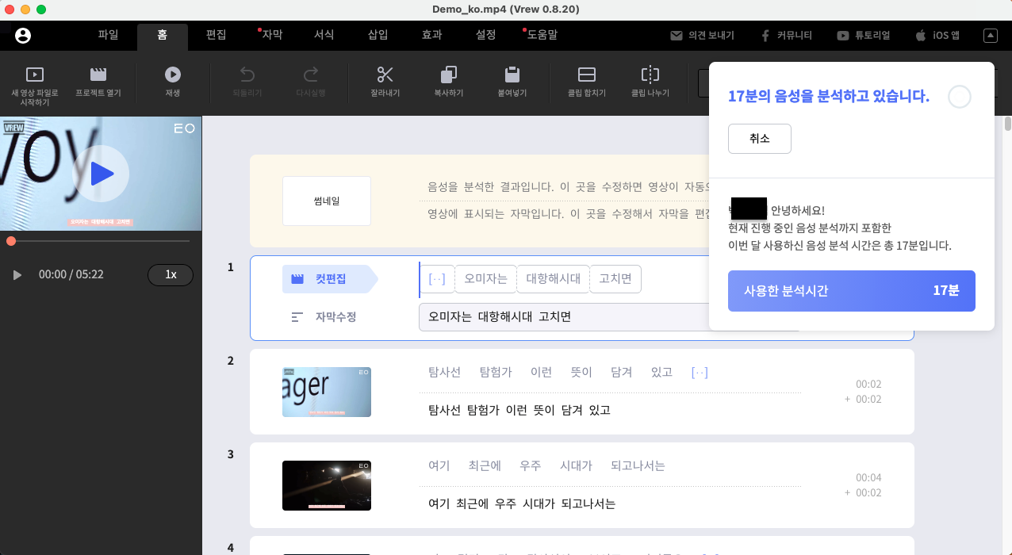Click the 썸네일 thumbnail box
This screenshot has width=1012, height=555.
(327, 201)
